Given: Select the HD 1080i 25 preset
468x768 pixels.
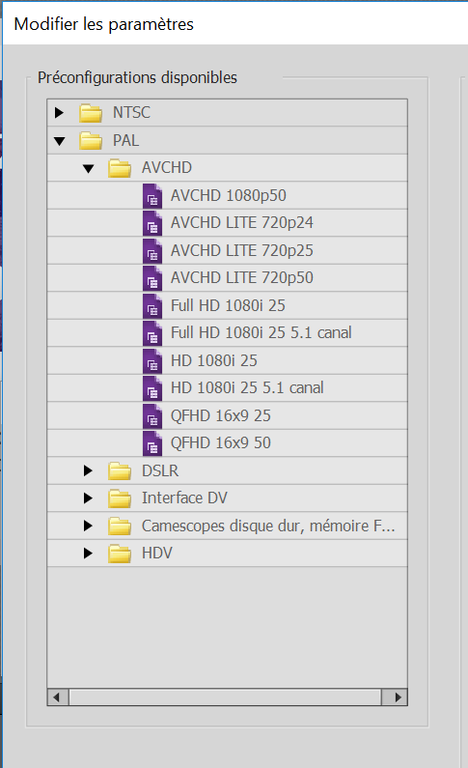Looking at the screenshot, I should (228, 360).
